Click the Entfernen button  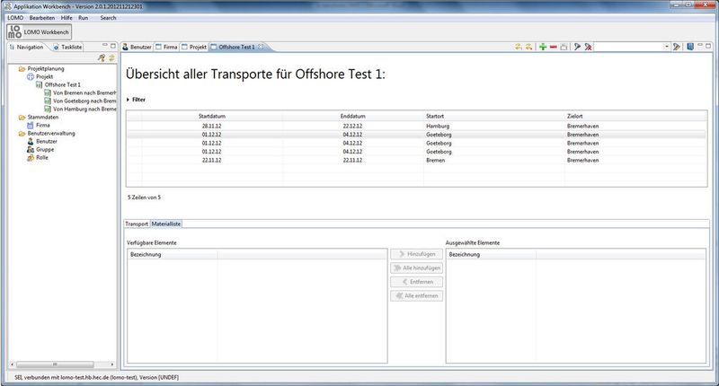[x=416, y=282]
